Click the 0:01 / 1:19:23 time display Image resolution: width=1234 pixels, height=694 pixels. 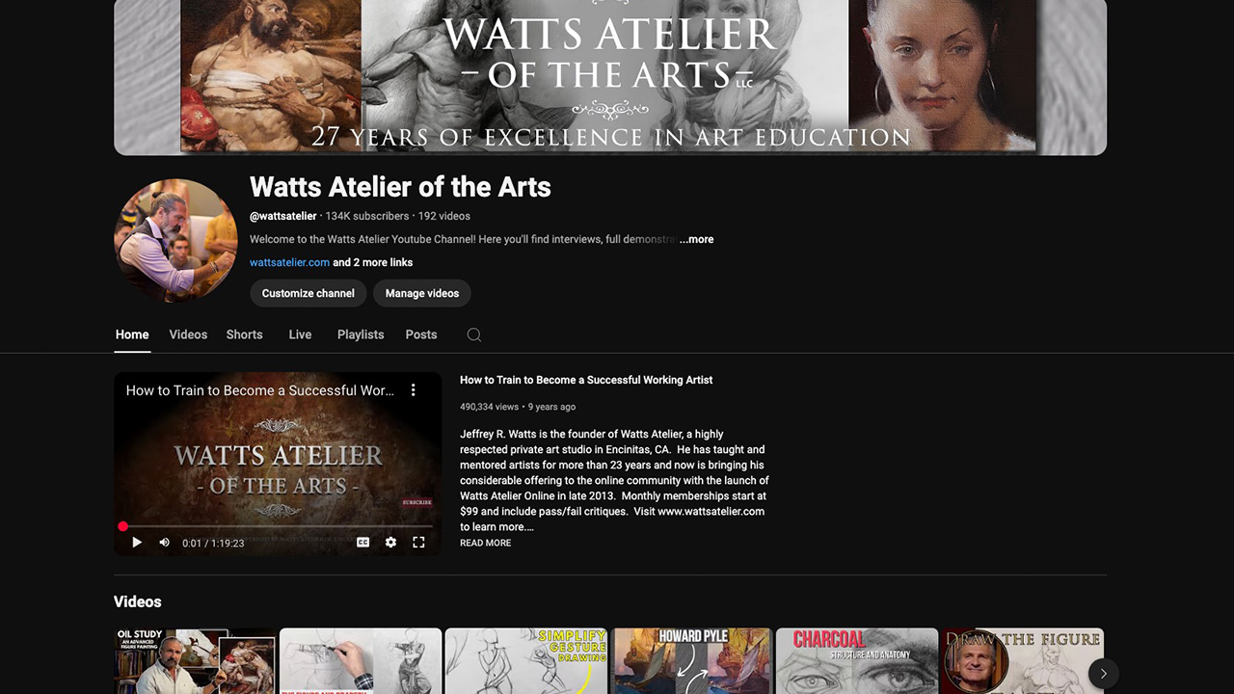pos(213,543)
